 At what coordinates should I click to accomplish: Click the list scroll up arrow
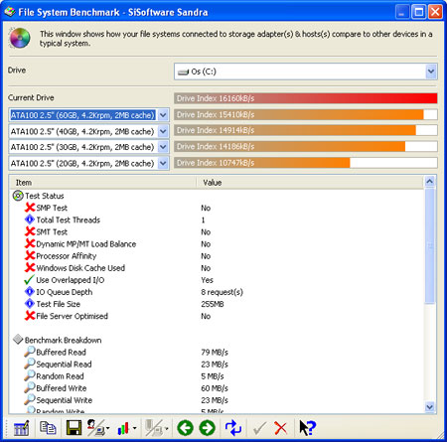(x=429, y=182)
